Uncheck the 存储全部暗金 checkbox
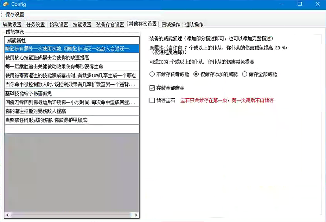 click(152, 88)
